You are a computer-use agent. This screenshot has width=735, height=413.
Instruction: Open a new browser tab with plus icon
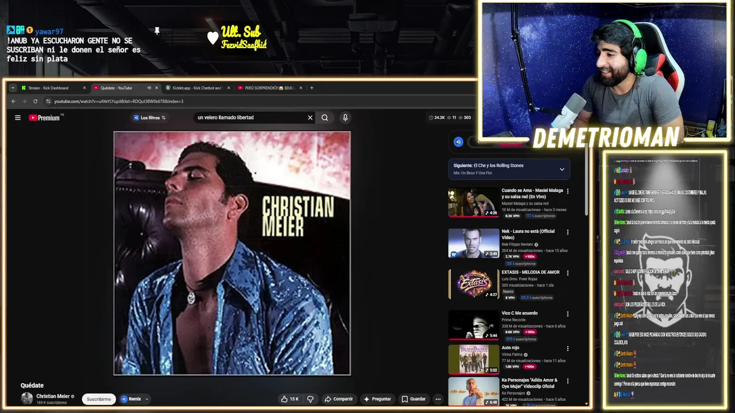click(312, 88)
